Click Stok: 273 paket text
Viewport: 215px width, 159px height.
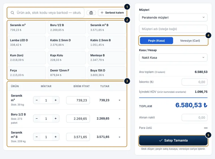17,121
